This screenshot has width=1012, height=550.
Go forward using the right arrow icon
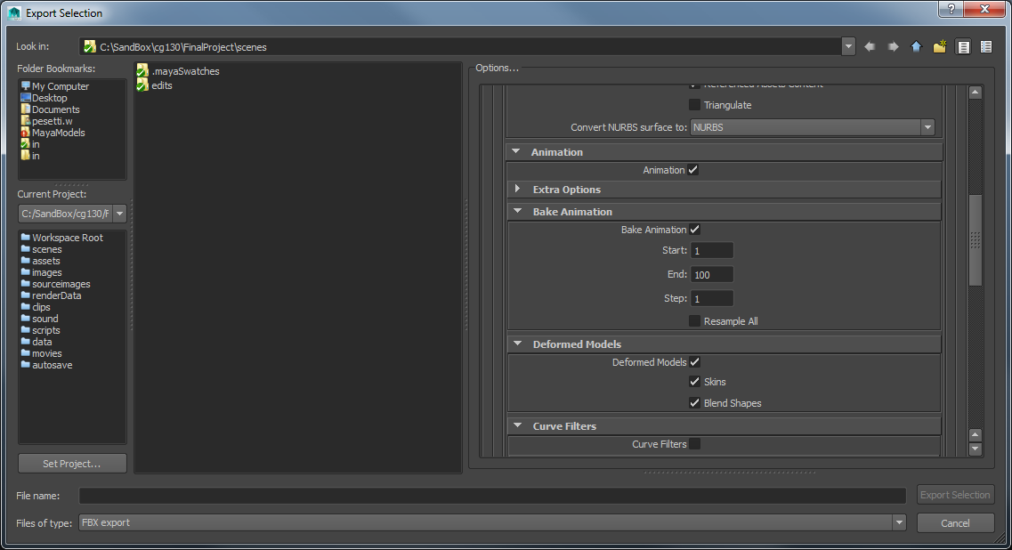(893, 46)
